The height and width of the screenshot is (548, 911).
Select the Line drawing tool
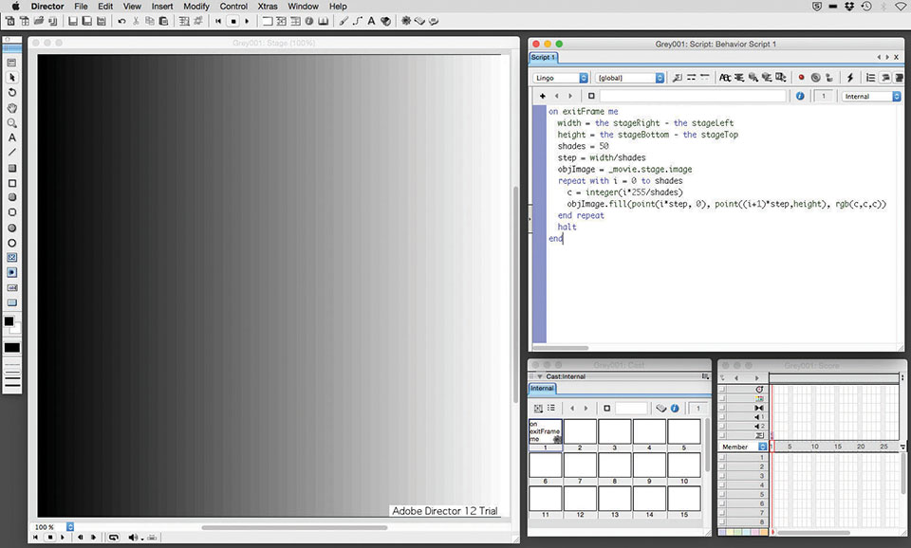(12, 153)
